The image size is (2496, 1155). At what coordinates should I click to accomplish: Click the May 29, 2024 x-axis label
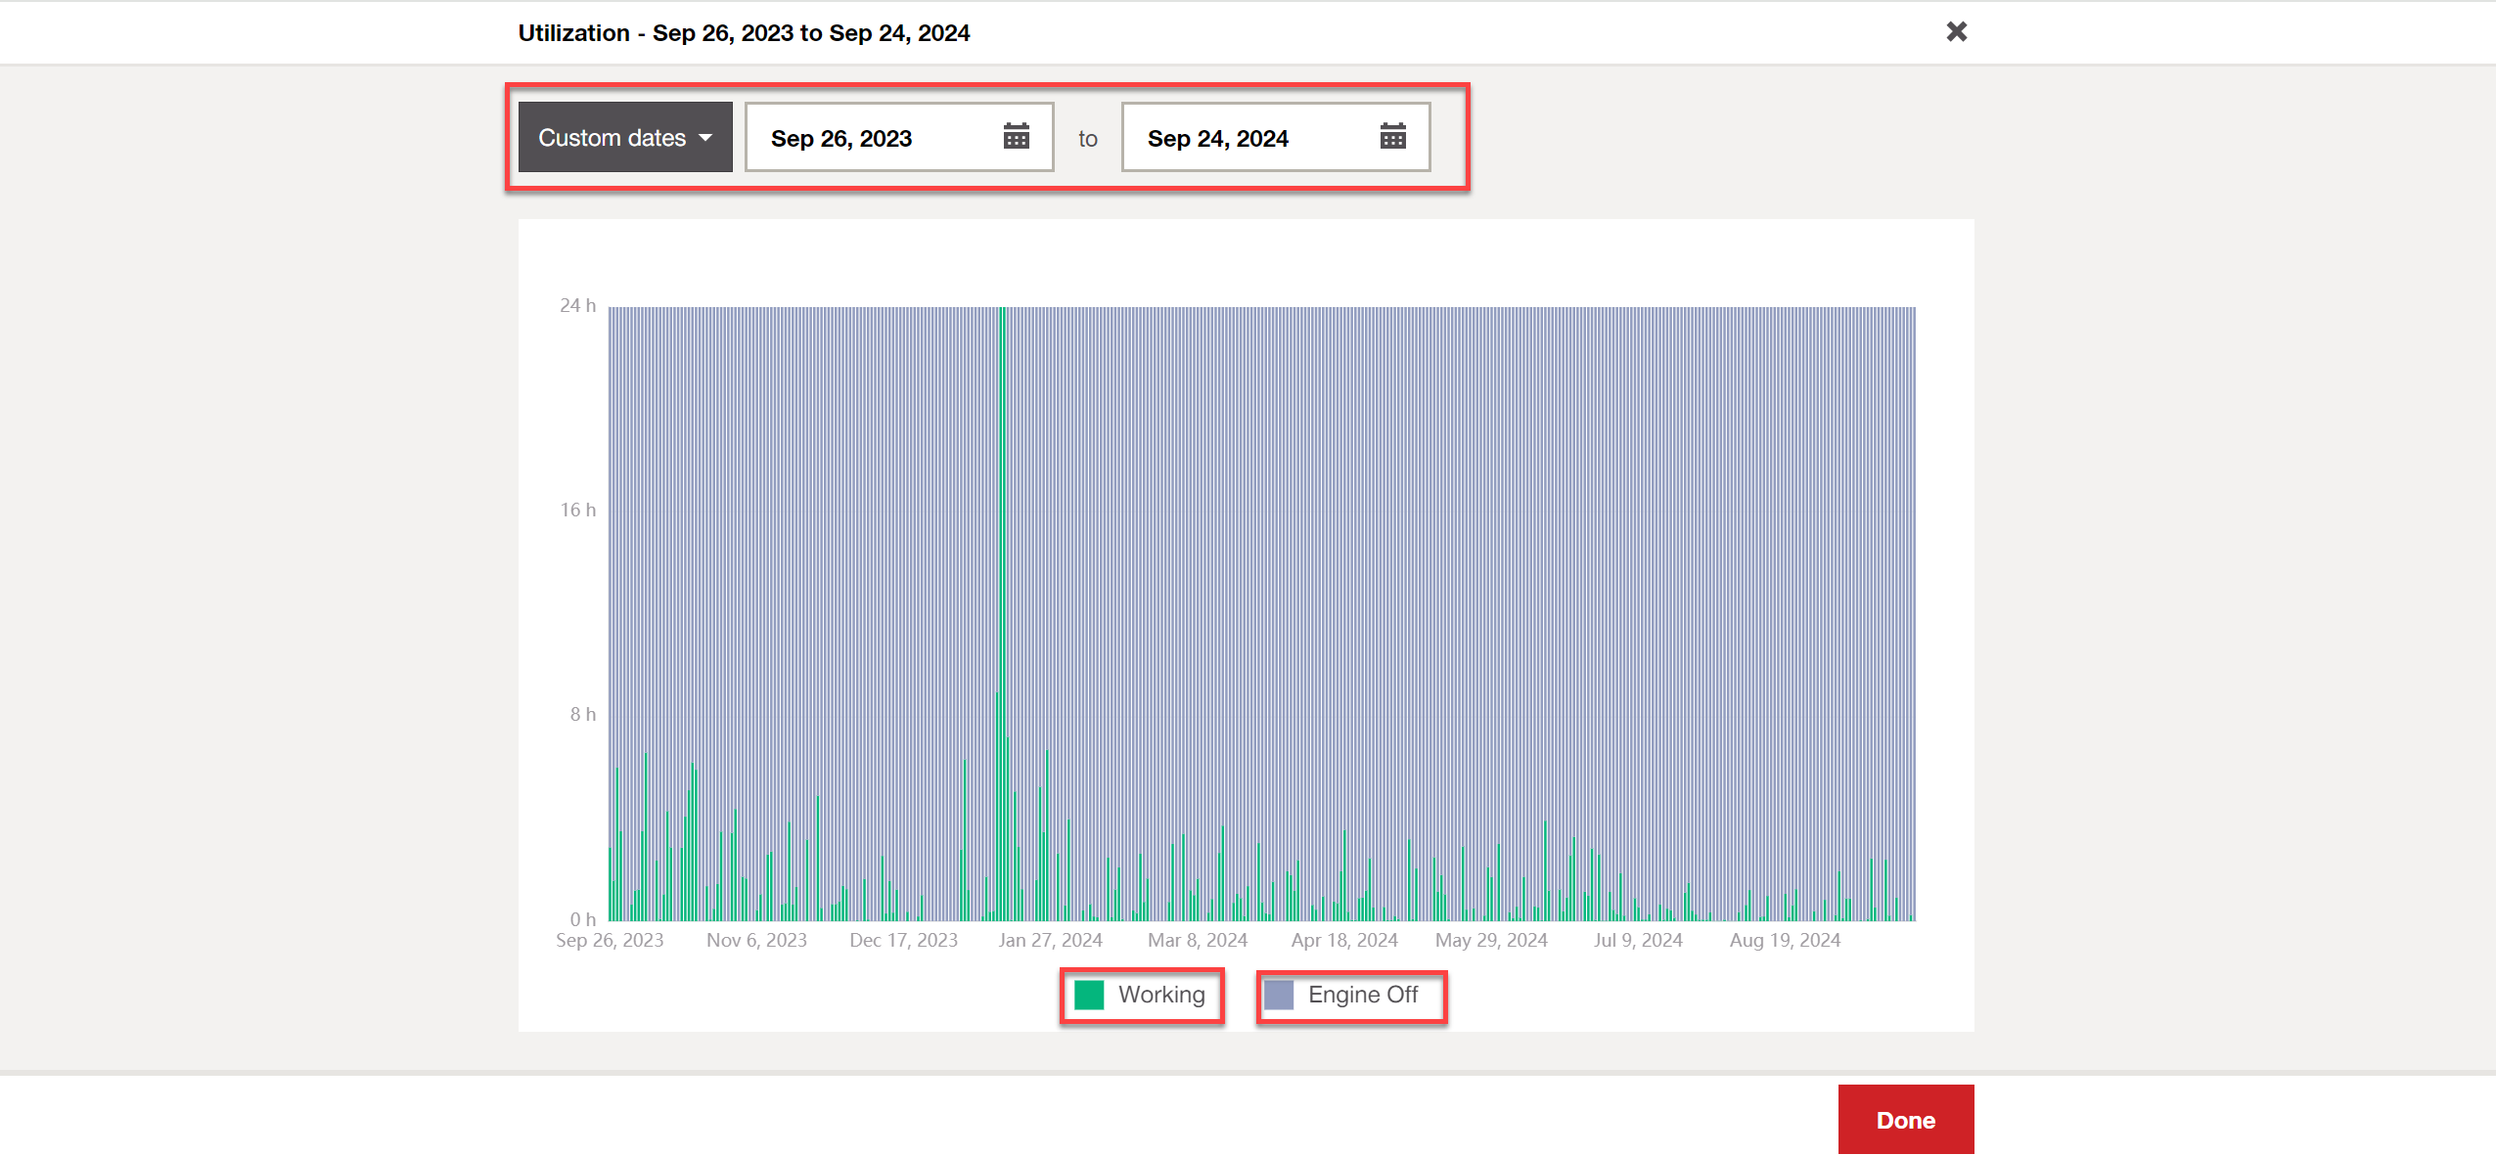1491,941
